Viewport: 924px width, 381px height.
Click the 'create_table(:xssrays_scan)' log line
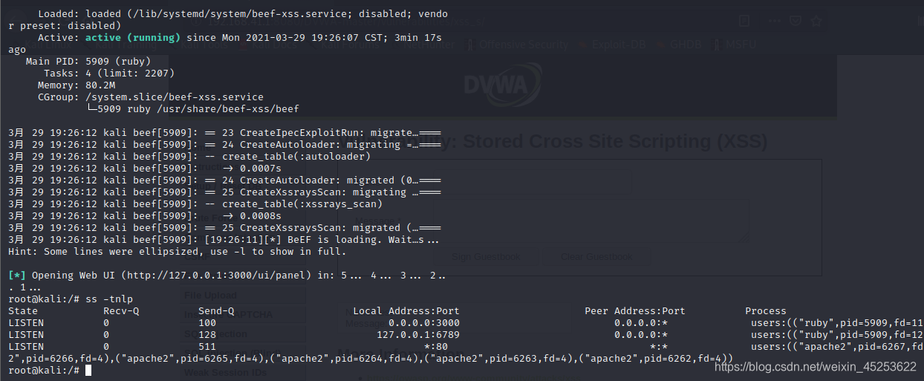tap(195, 203)
